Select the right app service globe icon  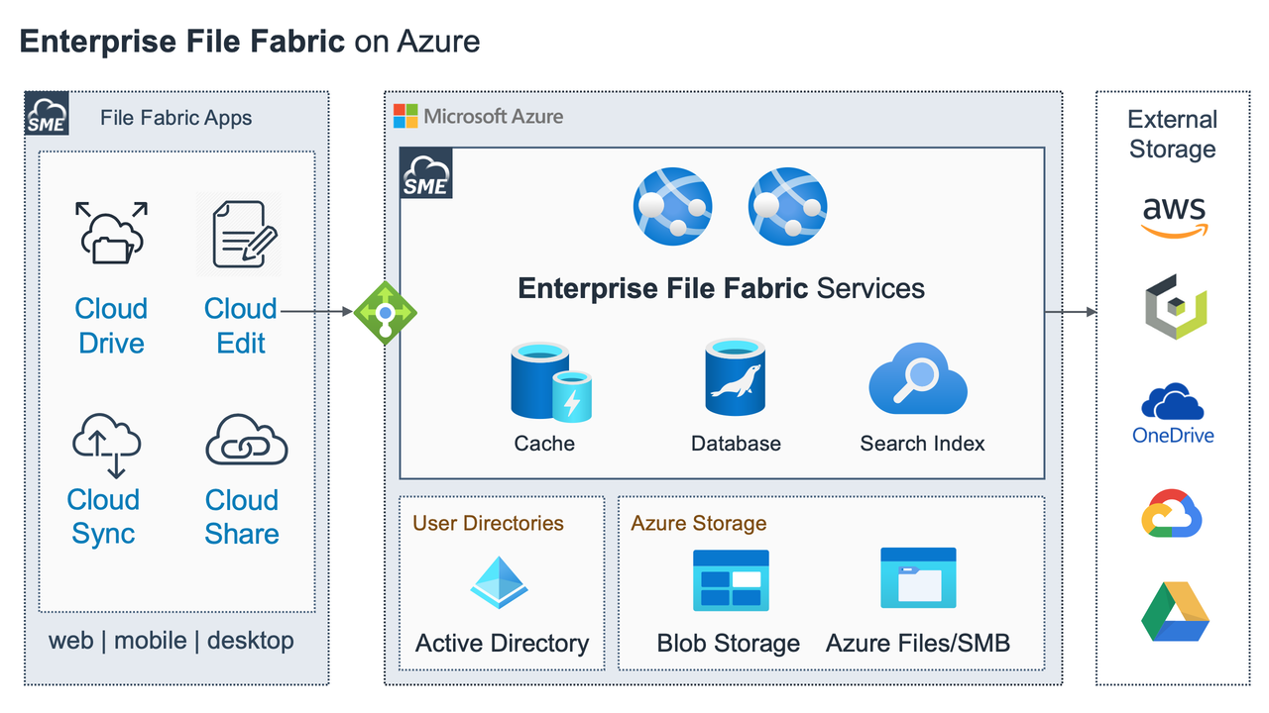tap(788, 206)
